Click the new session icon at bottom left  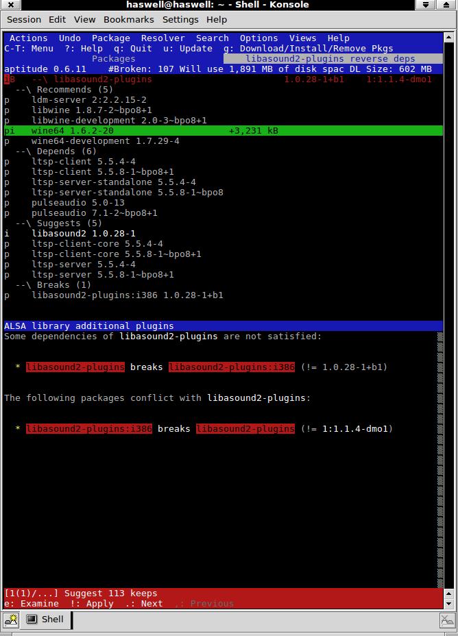tap(11, 620)
